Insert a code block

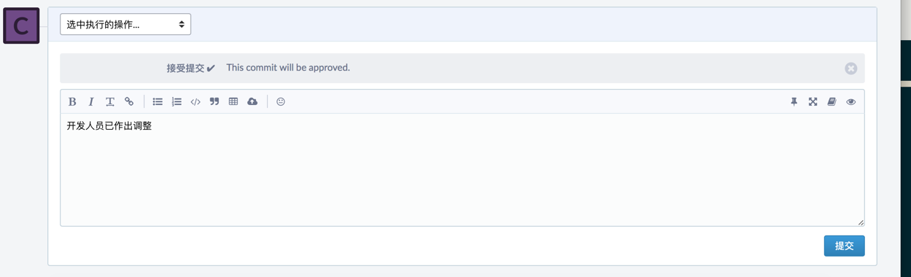click(195, 102)
